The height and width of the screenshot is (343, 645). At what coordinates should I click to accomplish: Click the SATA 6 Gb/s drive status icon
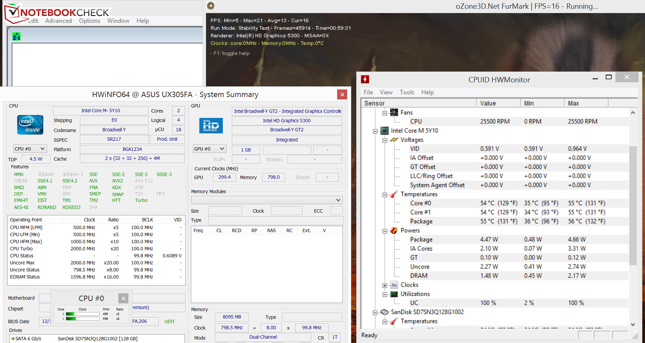[x=13, y=338]
